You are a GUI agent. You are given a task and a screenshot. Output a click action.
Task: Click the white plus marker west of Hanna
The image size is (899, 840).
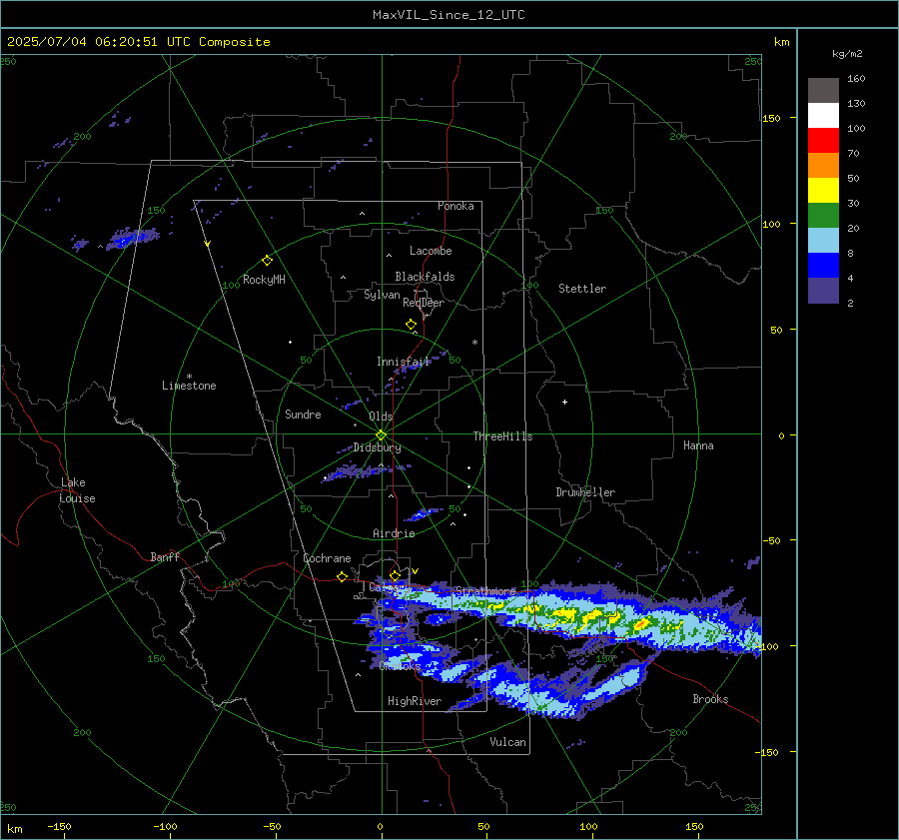(x=564, y=402)
